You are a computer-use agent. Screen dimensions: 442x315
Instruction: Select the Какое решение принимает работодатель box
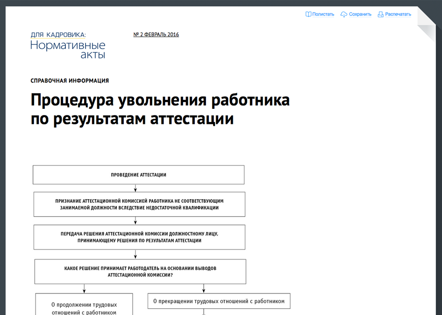[x=140, y=272]
